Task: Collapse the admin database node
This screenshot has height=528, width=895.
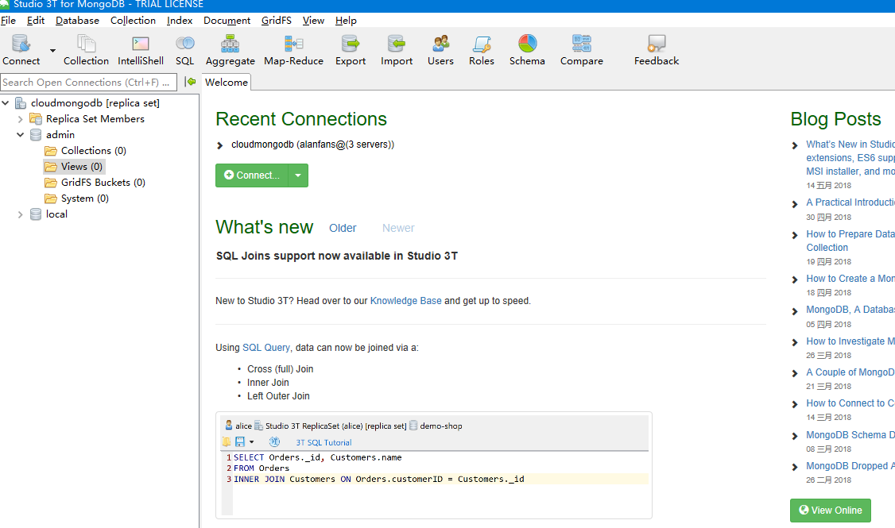Action: tap(21, 135)
